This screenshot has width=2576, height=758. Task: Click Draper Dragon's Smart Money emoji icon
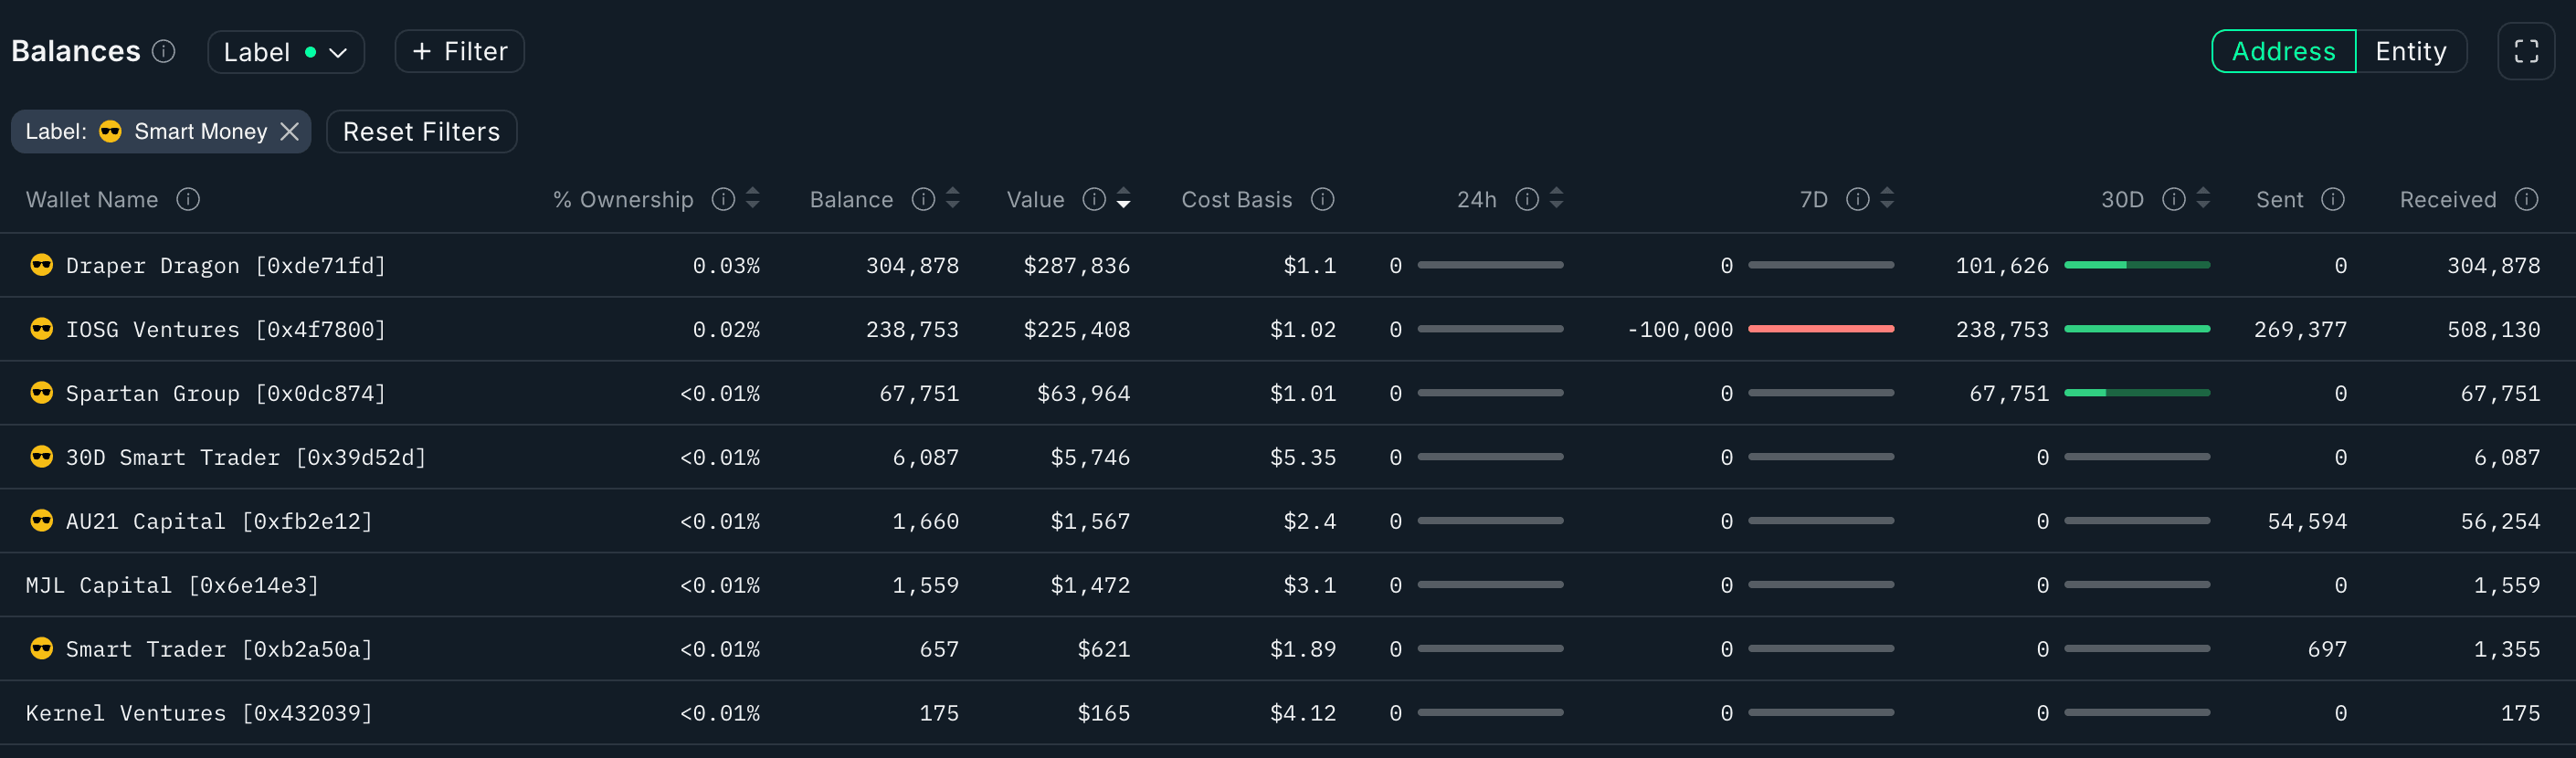41,265
